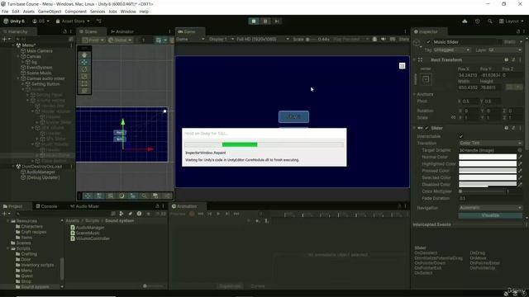Select the Rotate tool in Scene toolbar
The width and height of the screenshot is (529, 297).
(84, 69)
